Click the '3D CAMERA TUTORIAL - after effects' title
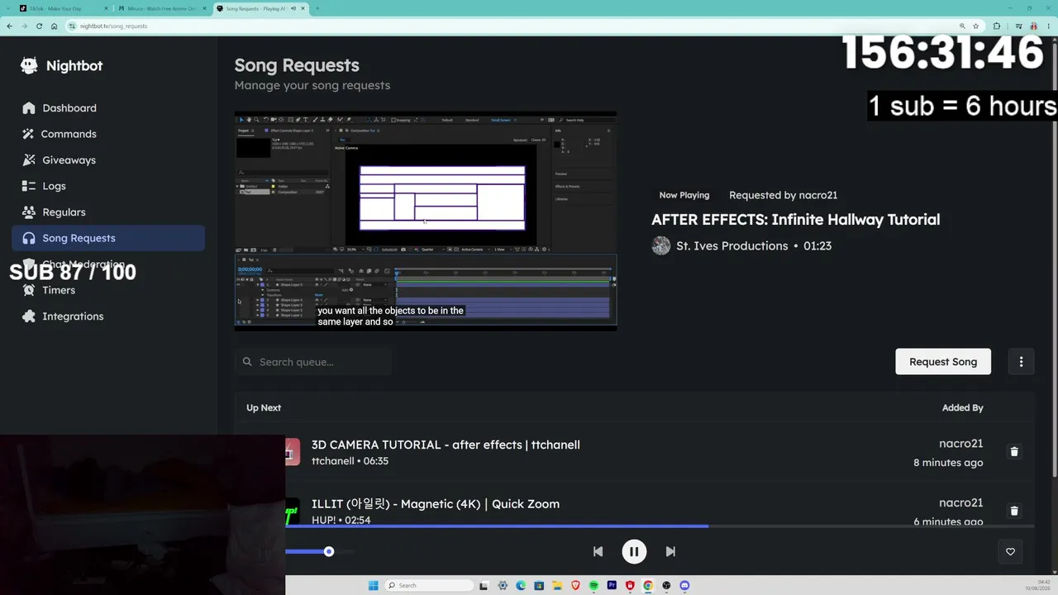 (x=446, y=445)
